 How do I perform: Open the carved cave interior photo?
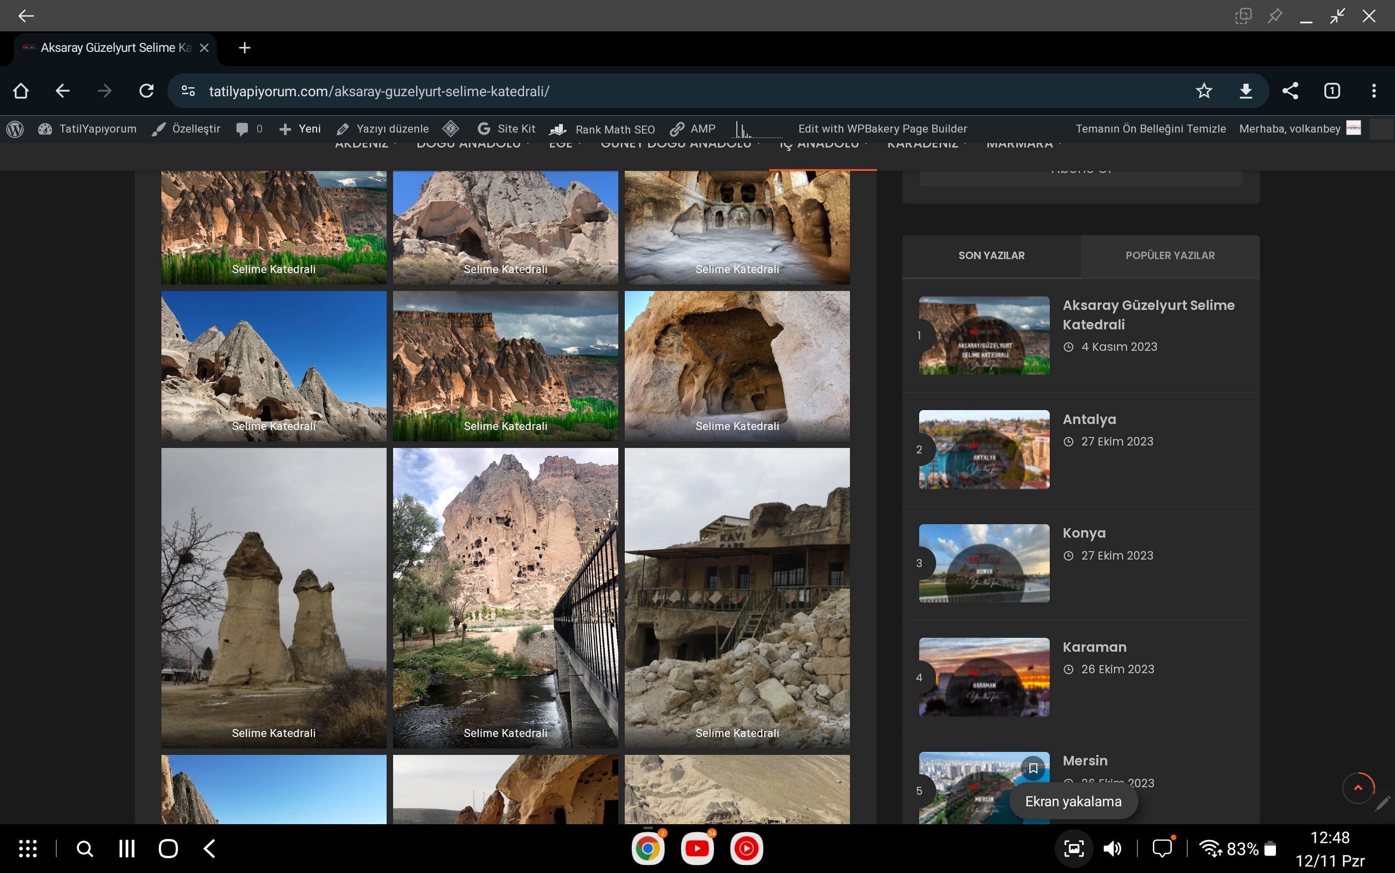point(737,228)
